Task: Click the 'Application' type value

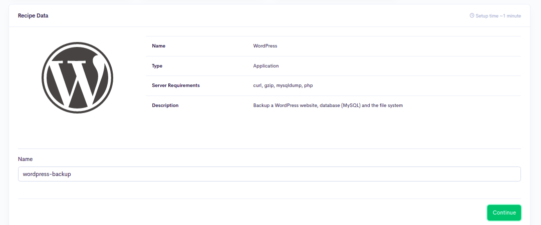Action: click(x=266, y=66)
